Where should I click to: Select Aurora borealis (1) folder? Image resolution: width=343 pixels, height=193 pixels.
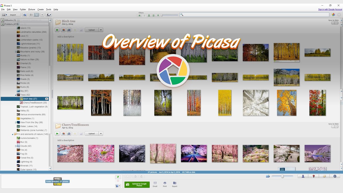point(27,138)
